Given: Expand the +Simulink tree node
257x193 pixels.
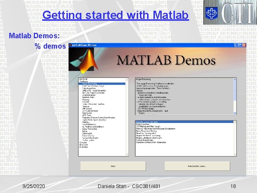Looking at the screenshot, I should 83,143.
